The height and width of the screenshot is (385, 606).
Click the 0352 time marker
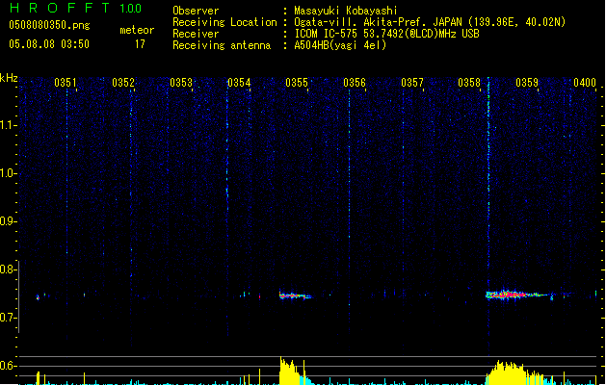123,83
